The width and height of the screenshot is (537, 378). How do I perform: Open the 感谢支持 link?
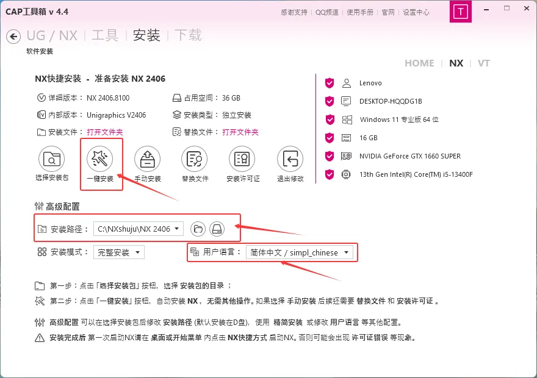(x=294, y=12)
